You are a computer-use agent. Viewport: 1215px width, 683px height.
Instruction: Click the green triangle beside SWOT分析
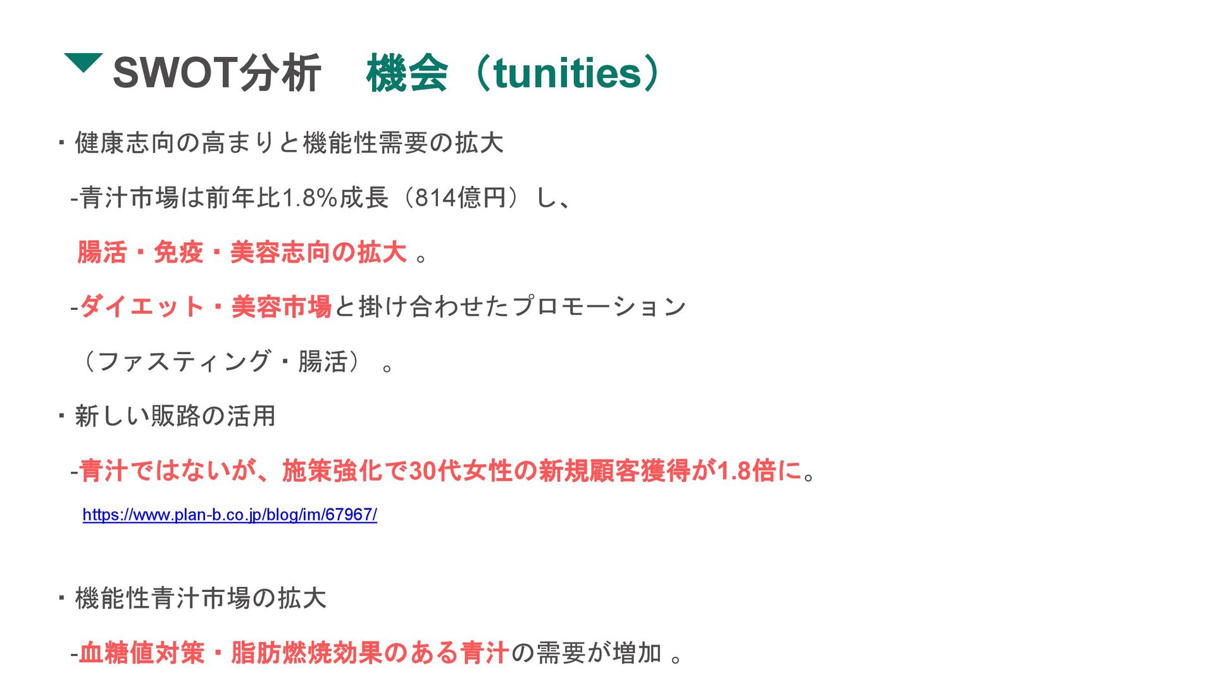click(83, 62)
